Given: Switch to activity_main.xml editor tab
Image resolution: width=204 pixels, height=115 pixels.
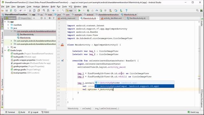Looking at the screenshot, I should (68, 18).
